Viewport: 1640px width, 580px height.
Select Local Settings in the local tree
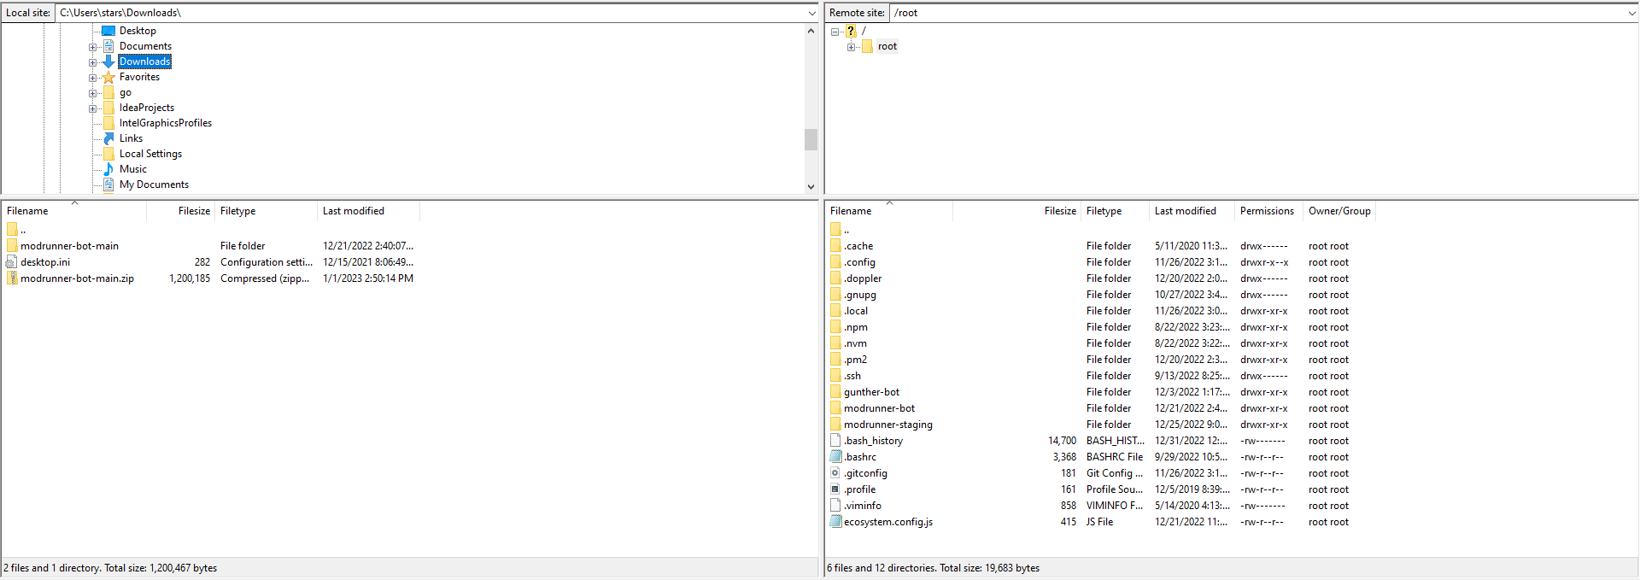click(150, 154)
